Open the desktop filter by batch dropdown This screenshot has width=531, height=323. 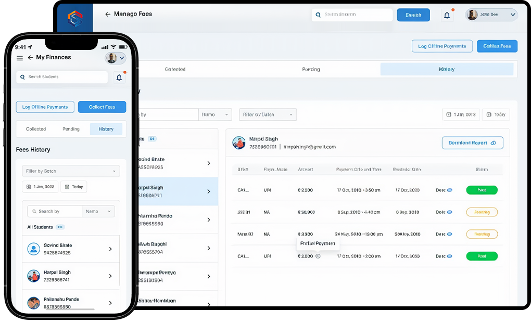(268, 114)
